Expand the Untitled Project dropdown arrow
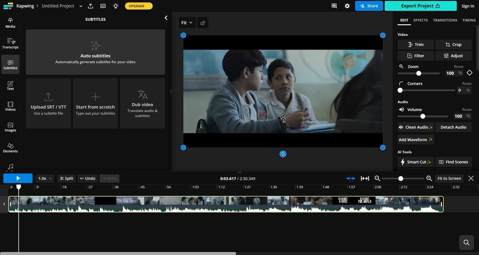Image resolution: width=479 pixels, height=255 pixels. pyautogui.click(x=81, y=6)
